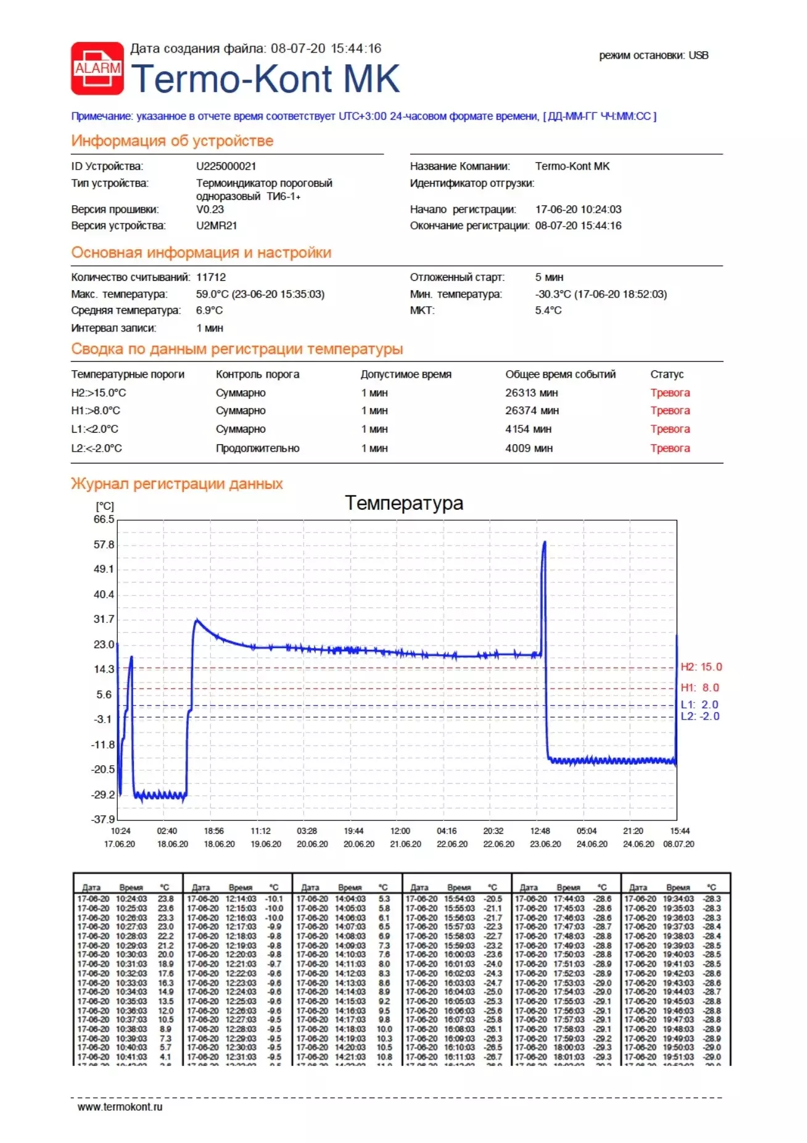Image resolution: width=808 pixels, height=1143 pixels.
Task: Click the Сводка по данным регистрации температуры heading
Action: point(237,349)
